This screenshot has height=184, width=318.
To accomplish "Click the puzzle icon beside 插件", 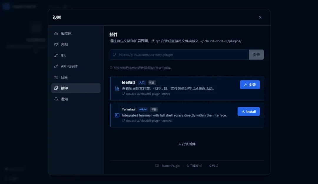I will [x=56, y=88].
